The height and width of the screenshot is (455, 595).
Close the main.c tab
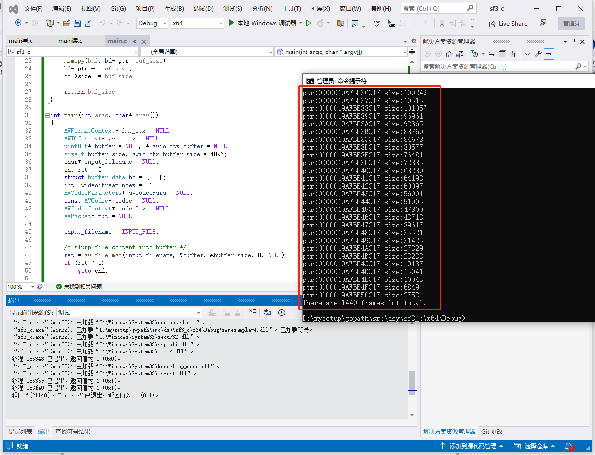click(144, 41)
